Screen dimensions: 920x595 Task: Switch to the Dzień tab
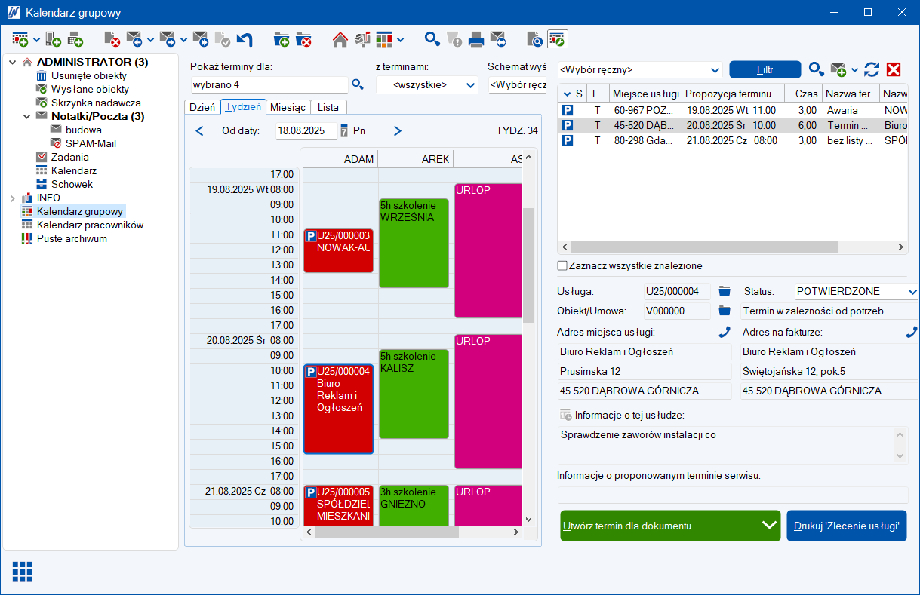pyautogui.click(x=202, y=108)
